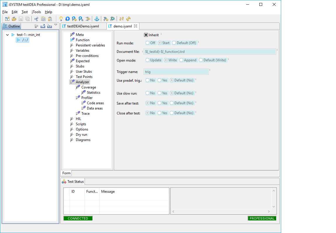Click the gray circles icon in Outline toolbar

[36, 26]
